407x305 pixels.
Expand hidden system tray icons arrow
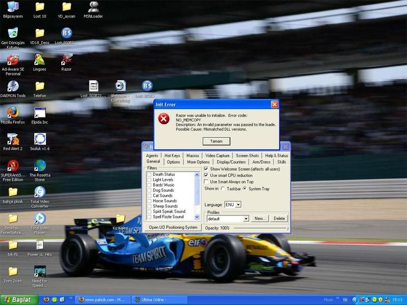[x=355, y=300]
